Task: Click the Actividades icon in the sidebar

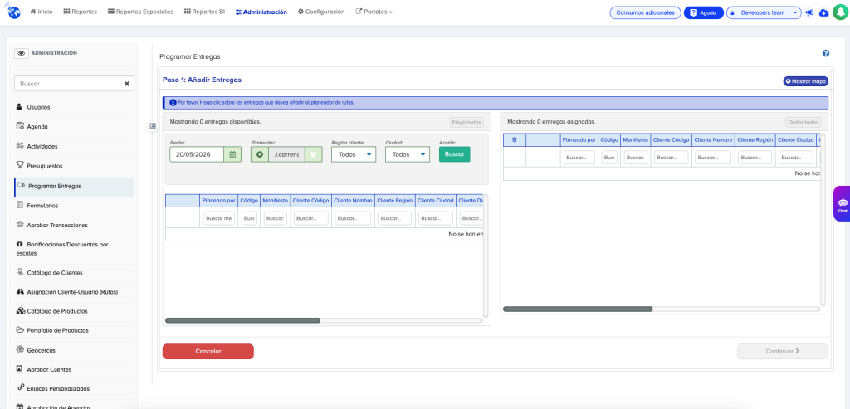Action: pos(20,146)
